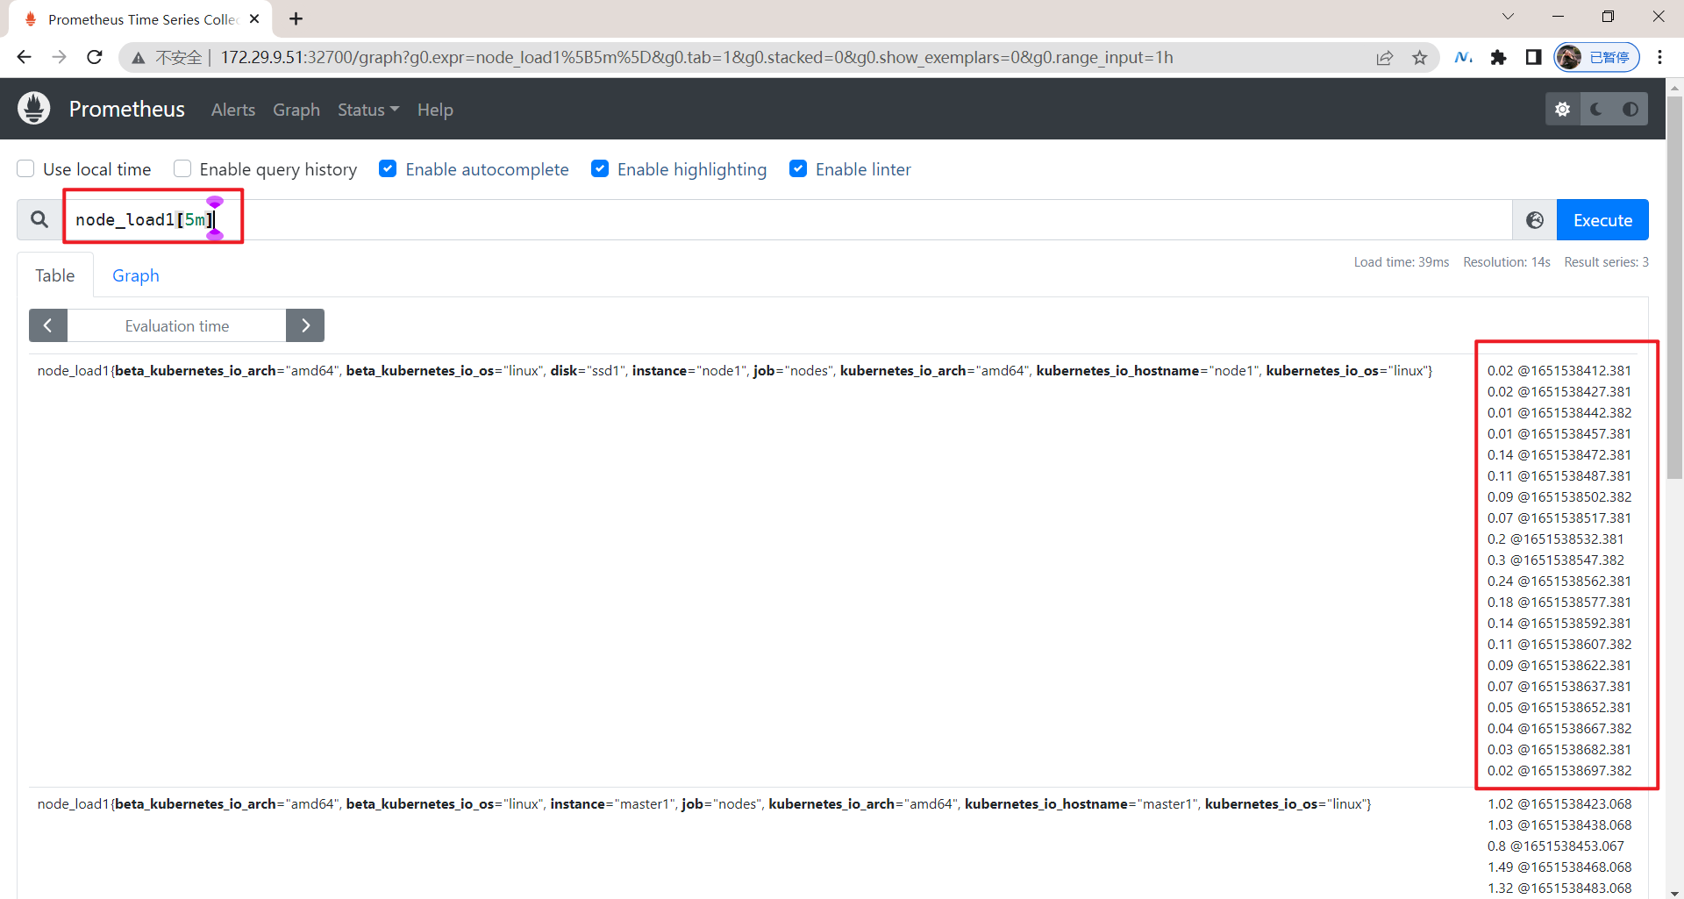Click the Evaluation time input
The width and height of the screenshot is (1684, 899).
pos(177,325)
